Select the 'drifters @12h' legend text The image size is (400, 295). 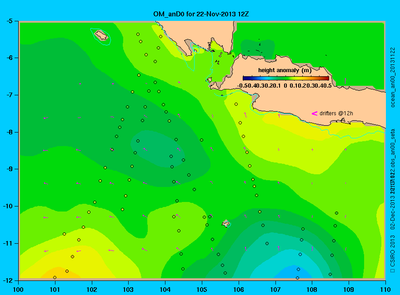click(336, 113)
